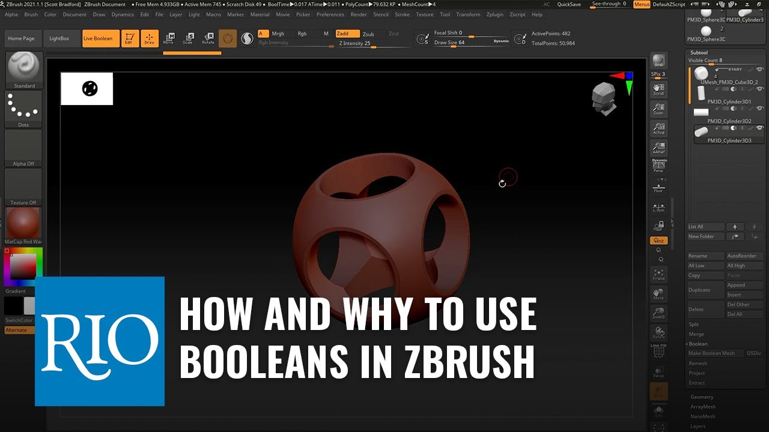Screen dimensions: 769x432
Task: Click the Actual size icon
Action: click(658, 128)
